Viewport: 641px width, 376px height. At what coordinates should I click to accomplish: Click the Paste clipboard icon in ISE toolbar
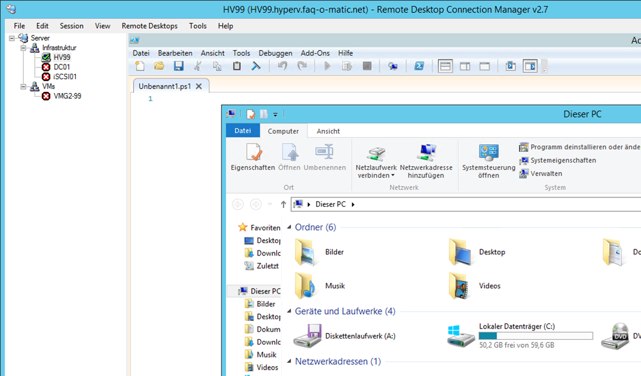[237, 66]
